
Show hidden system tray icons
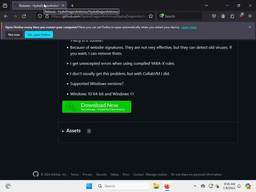tap(195, 186)
